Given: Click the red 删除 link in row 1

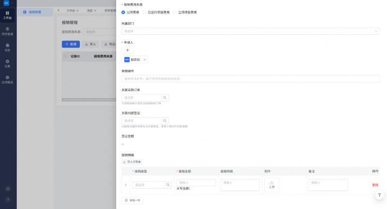Looking at the screenshot, I should tap(375, 185).
